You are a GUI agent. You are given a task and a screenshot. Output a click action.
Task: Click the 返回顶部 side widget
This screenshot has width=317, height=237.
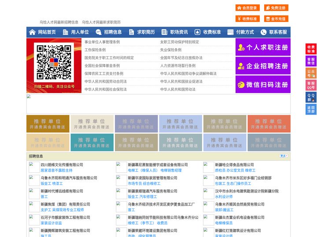(311, 109)
